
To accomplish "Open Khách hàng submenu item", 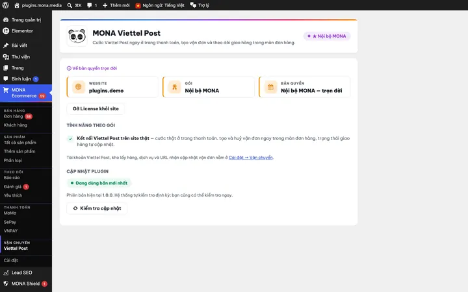I will point(16,125).
